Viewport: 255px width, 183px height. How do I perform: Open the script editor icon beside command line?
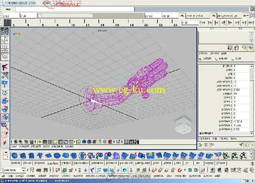(x=252, y=9)
